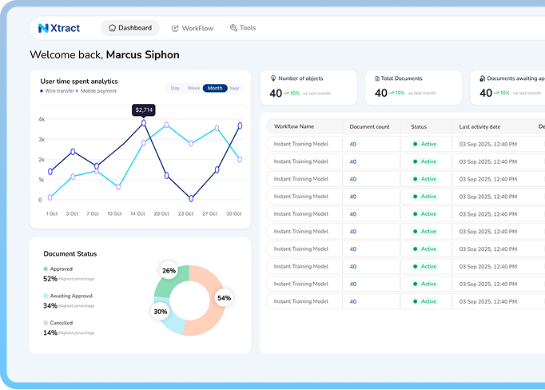Open the WorkFlow tab
The height and width of the screenshot is (390, 545).
point(197,28)
